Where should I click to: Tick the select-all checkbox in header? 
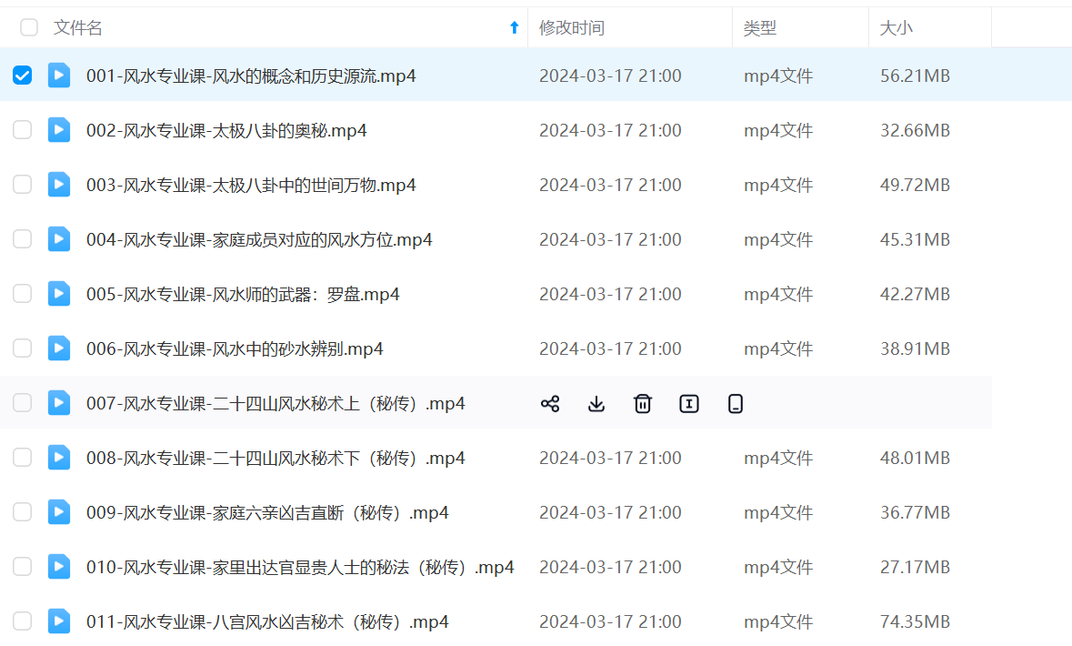coord(29,27)
